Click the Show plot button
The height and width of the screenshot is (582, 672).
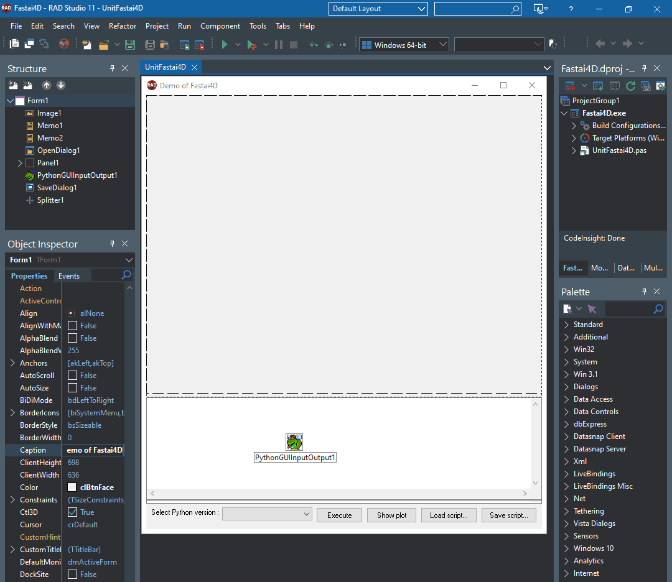click(x=391, y=515)
